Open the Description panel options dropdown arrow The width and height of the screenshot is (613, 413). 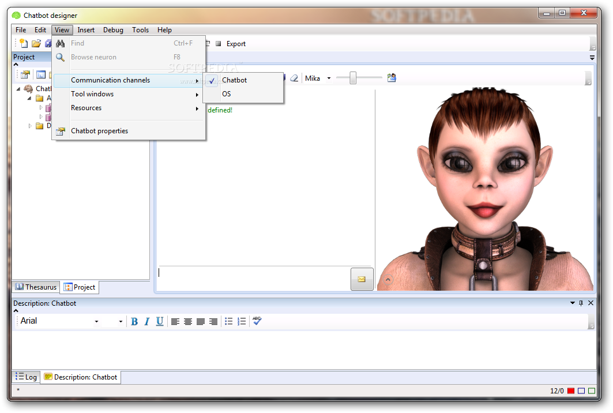(572, 303)
